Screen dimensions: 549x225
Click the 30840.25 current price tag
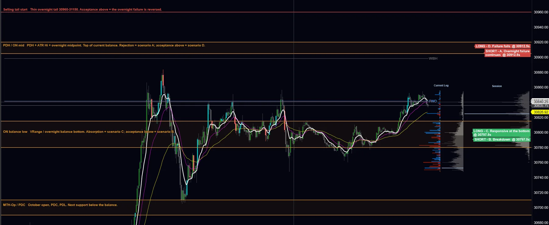(540, 102)
